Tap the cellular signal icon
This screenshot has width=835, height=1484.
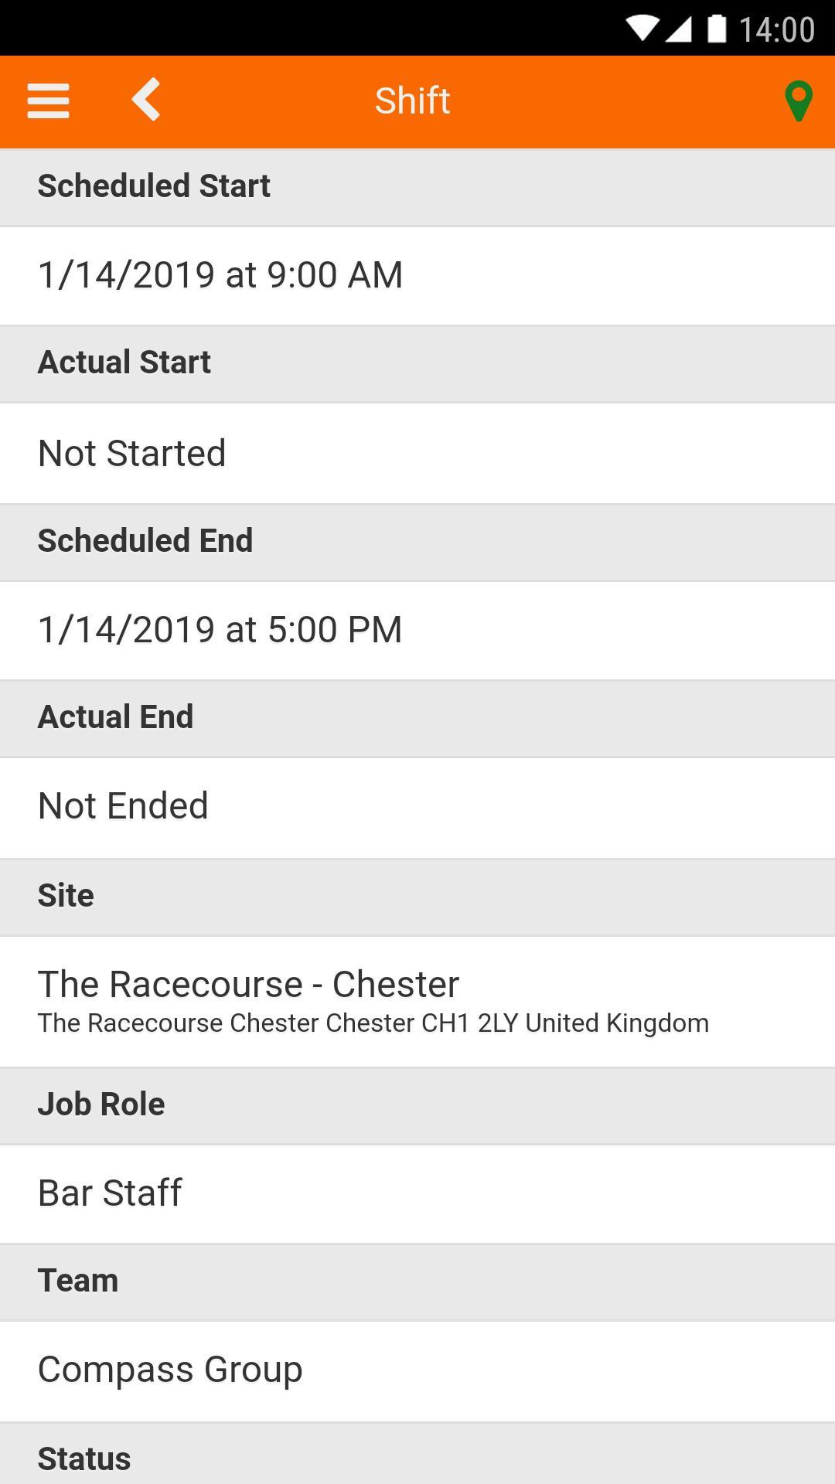pos(678,29)
